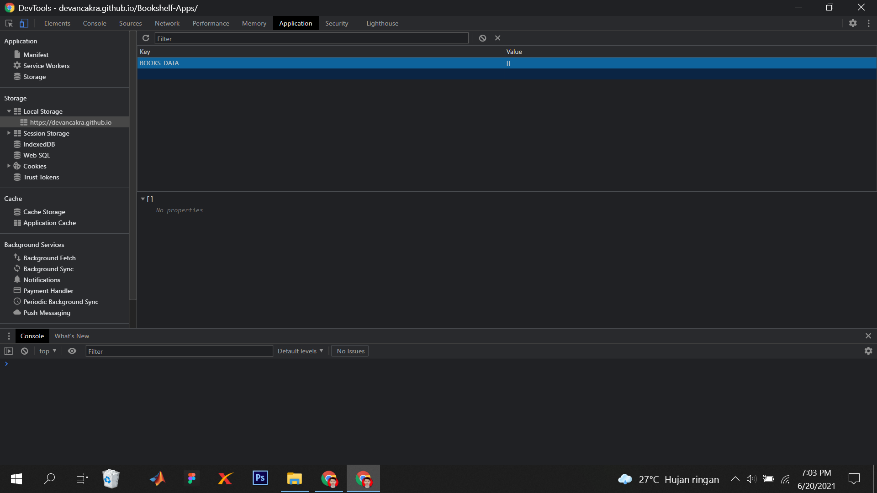Click the storage Filter input field
877x493 pixels.
pos(312,39)
